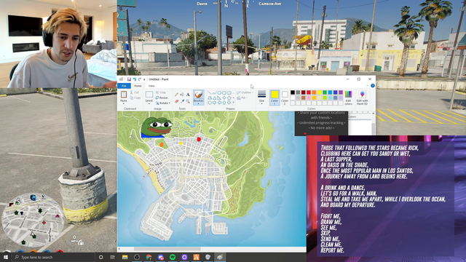Image resolution: width=466 pixels, height=262 pixels.
Task: Select Color 2 background box
Action: 285,98
